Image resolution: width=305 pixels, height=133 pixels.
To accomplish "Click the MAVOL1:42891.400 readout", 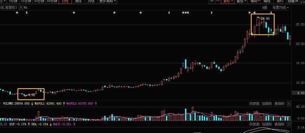I will click(x=48, y=104).
